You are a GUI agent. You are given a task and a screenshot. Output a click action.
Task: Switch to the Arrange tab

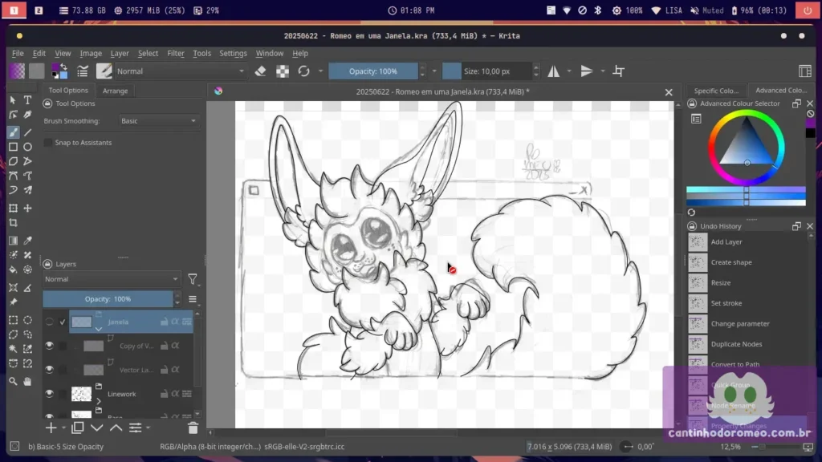(116, 91)
